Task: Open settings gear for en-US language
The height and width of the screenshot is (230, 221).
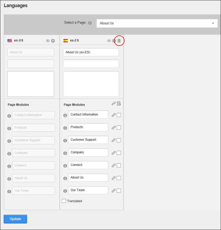Action: (53, 41)
